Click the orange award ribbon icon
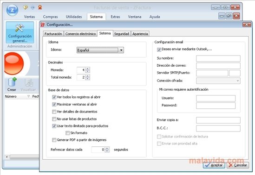 tap(40, 7)
